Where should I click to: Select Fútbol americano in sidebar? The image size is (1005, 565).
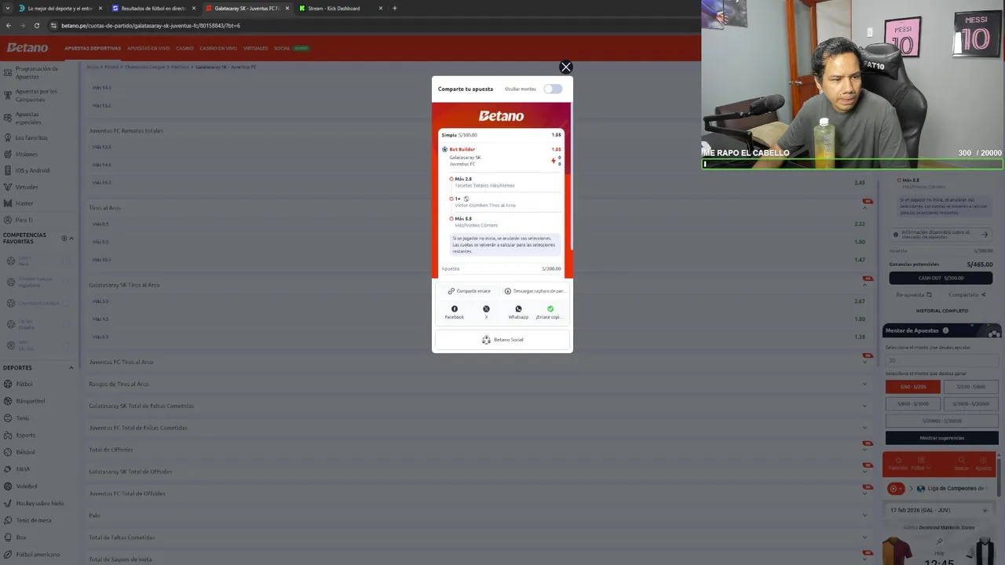pyautogui.click(x=38, y=555)
